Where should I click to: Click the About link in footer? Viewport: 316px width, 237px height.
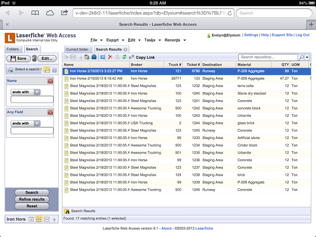(x=167, y=228)
